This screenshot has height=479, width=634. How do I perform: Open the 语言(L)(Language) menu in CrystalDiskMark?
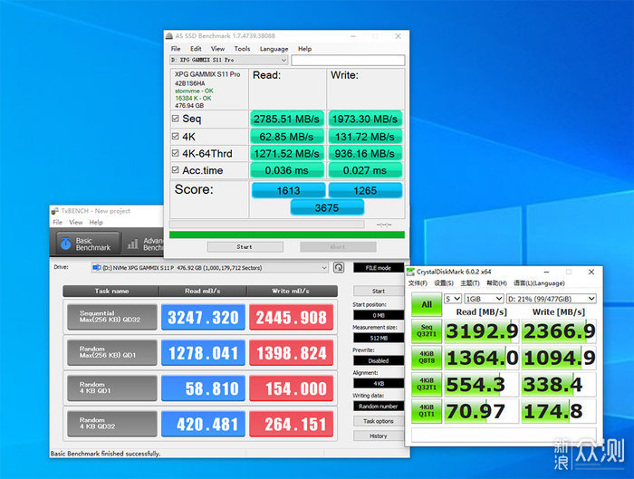pyautogui.click(x=539, y=283)
